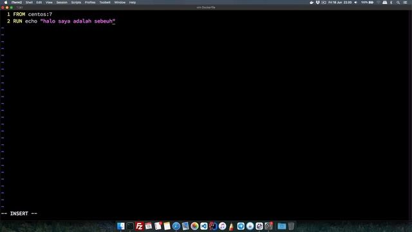Open the Wi-Fi status menu

pos(379,3)
